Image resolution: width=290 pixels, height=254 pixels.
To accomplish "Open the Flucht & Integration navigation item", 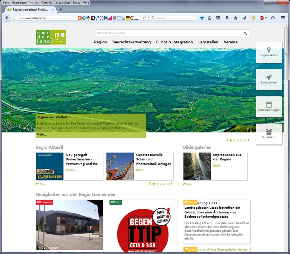I will [x=174, y=42].
